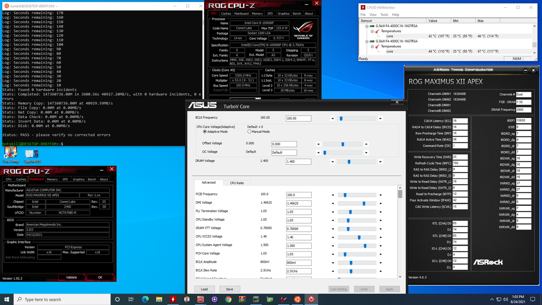Click red power icon in the taskbar
Viewport: 542px width, 305px height.
311,299
